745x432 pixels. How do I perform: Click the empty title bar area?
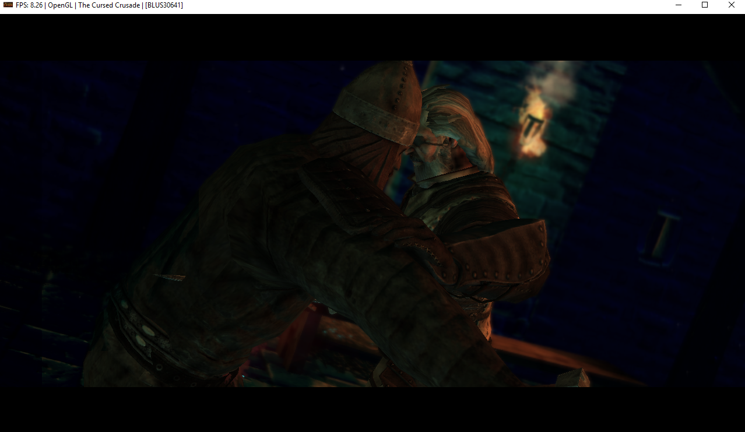408,5
